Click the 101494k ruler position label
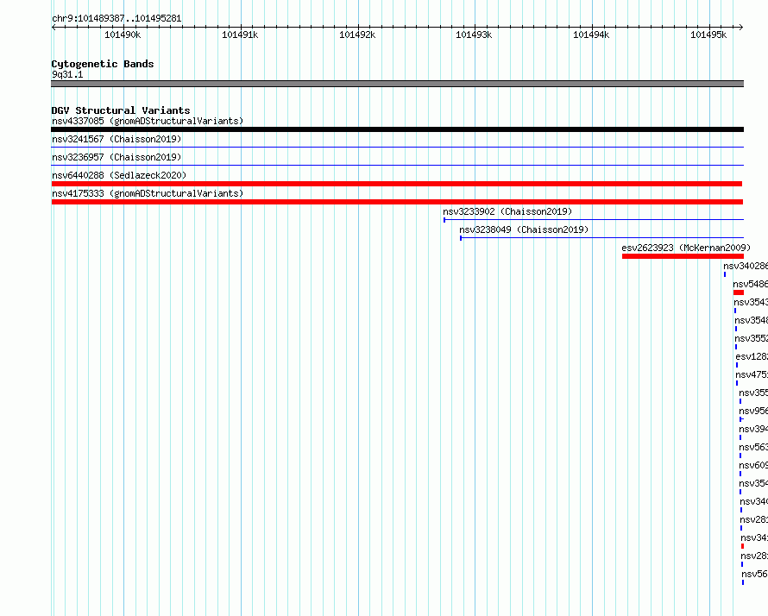The image size is (768, 616). tap(592, 35)
